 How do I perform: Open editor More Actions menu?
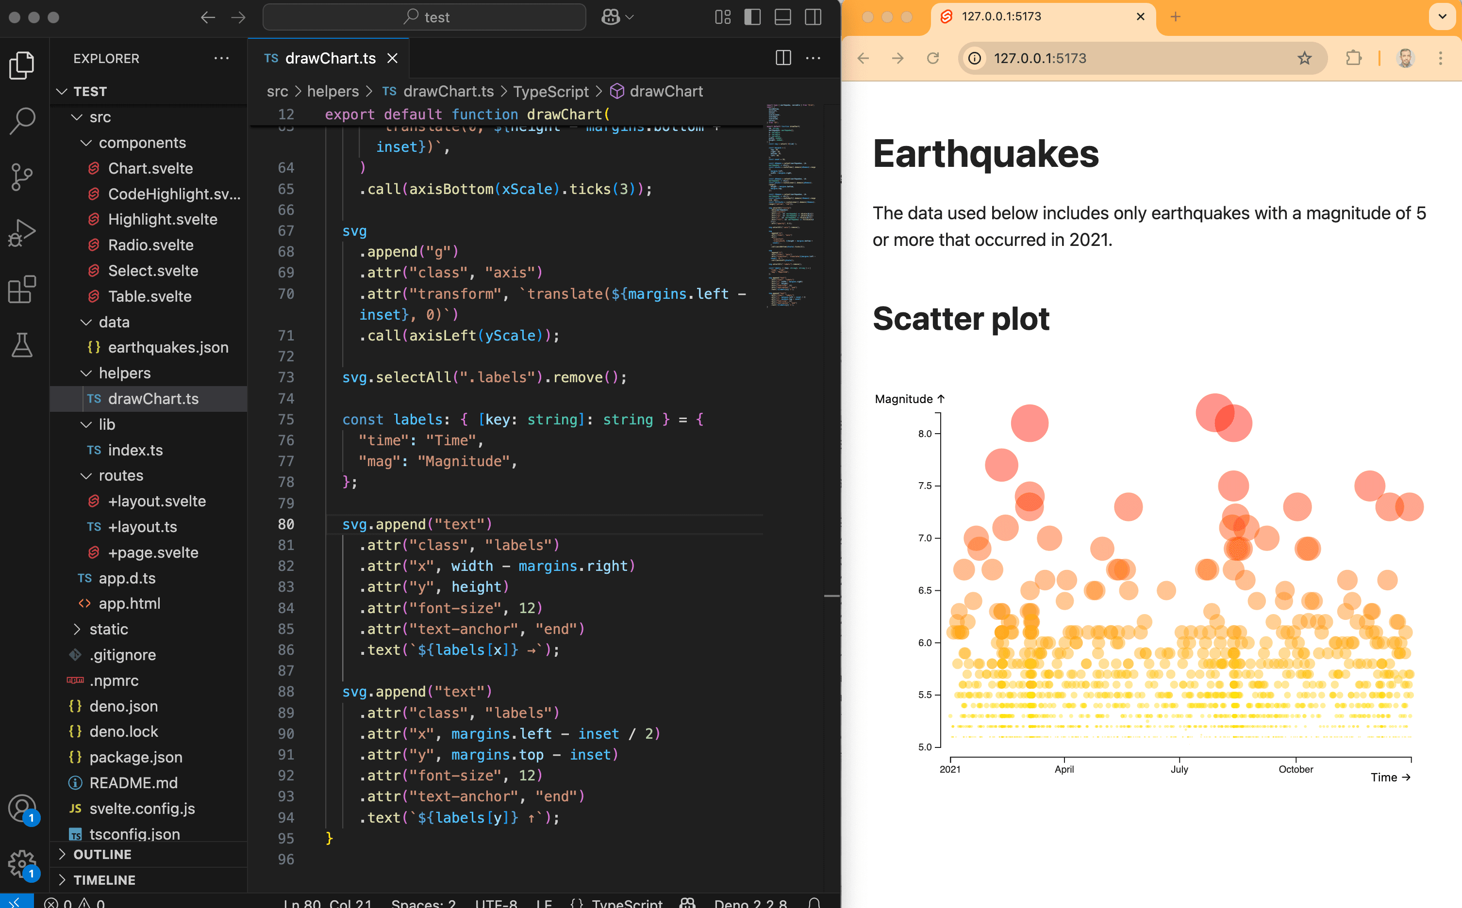813,58
